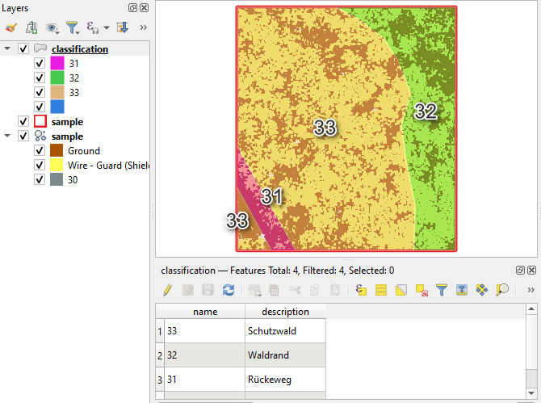Click the description column header
The width and height of the screenshot is (541, 403).
click(285, 311)
